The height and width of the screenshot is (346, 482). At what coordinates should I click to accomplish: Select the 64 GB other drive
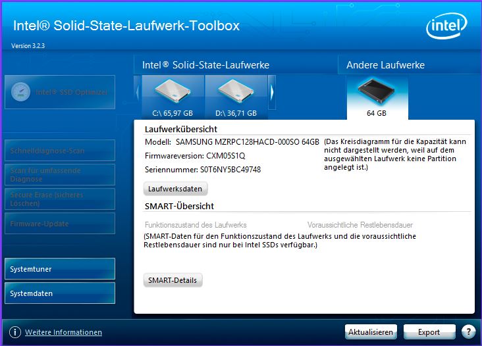pos(377,98)
